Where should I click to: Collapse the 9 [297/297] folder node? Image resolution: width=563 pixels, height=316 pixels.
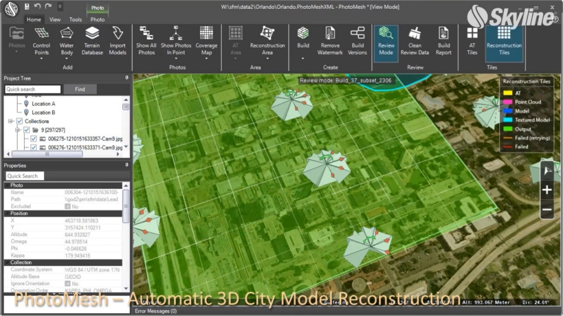[17, 129]
